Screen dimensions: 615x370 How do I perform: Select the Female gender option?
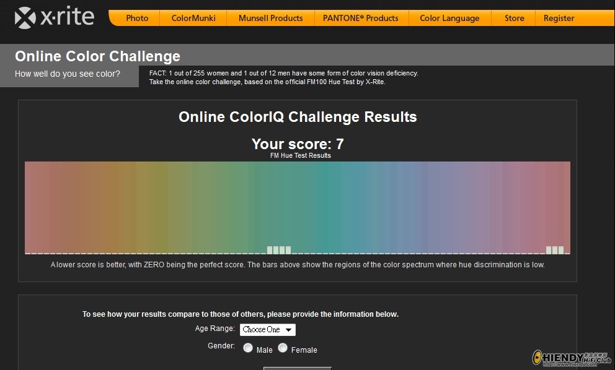[283, 348]
